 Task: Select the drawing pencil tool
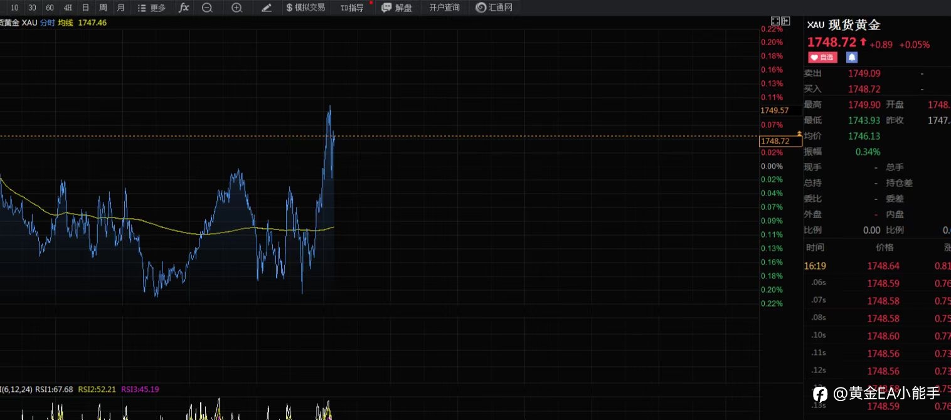pyautogui.click(x=267, y=8)
